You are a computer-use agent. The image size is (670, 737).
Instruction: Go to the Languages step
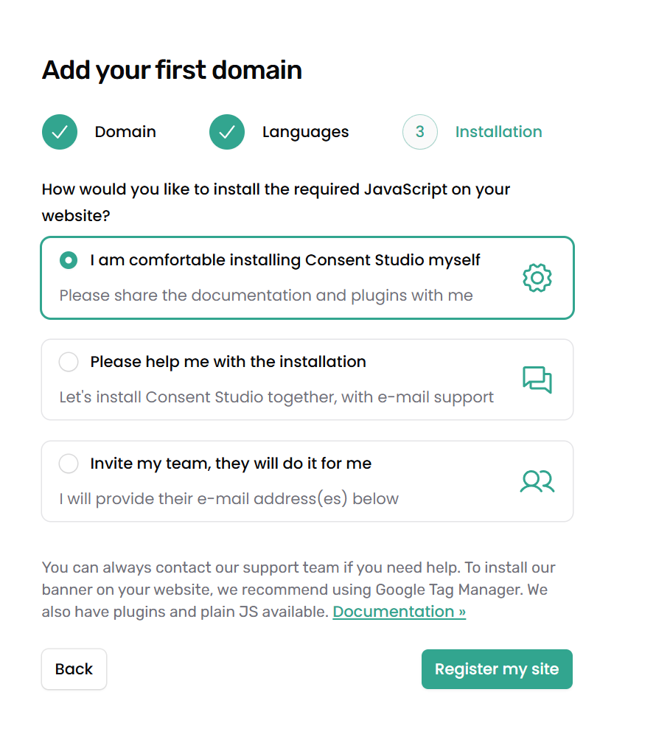(x=305, y=132)
